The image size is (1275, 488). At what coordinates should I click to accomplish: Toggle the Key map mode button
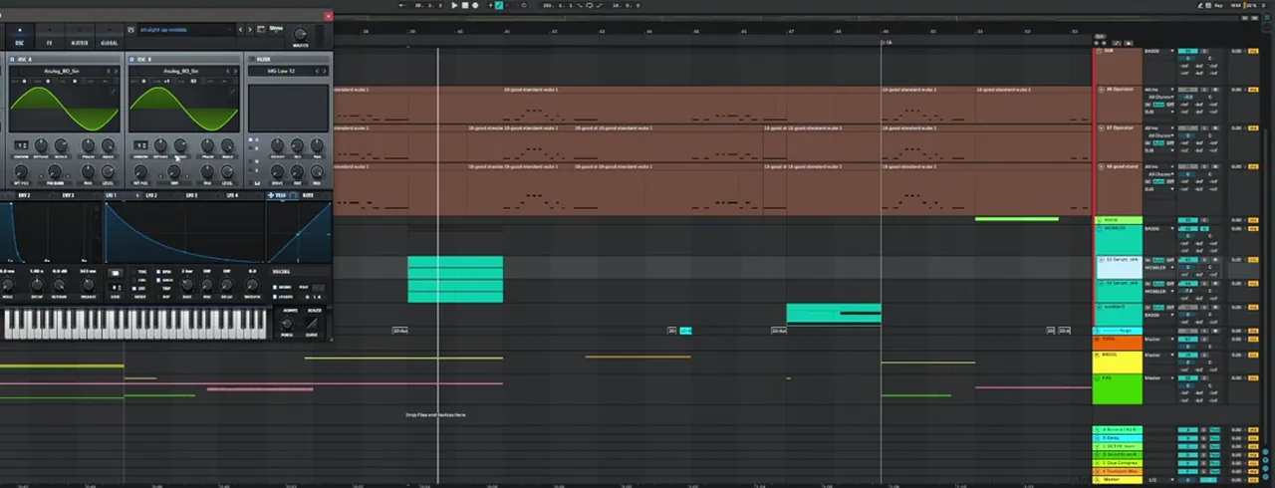[x=1219, y=5]
